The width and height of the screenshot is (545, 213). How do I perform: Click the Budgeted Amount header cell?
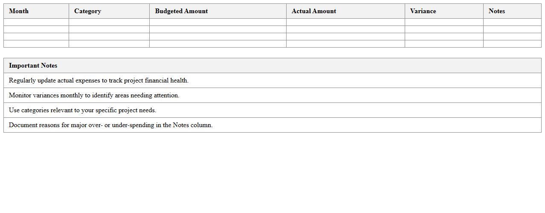tap(181, 11)
